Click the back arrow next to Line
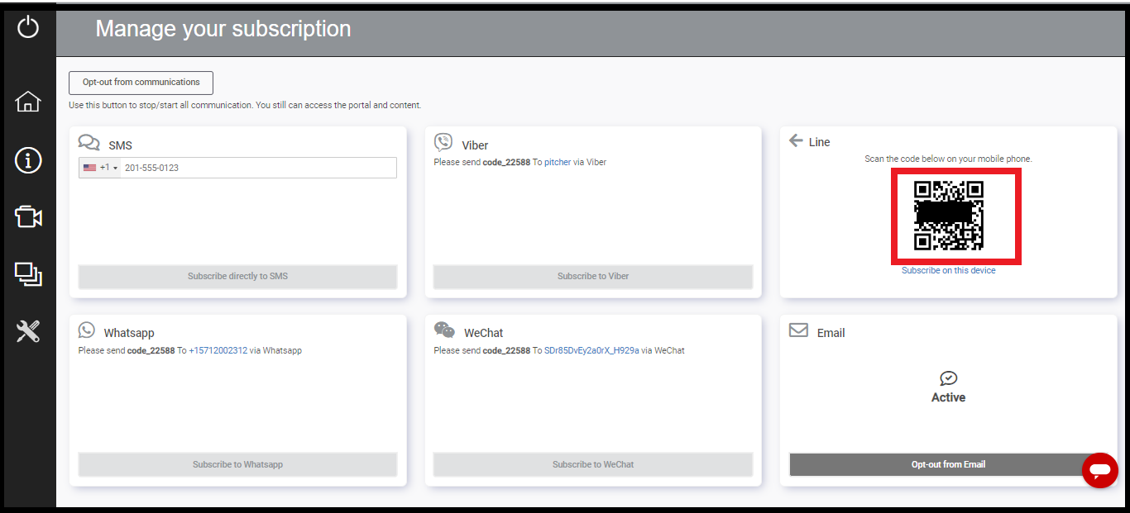 796,141
